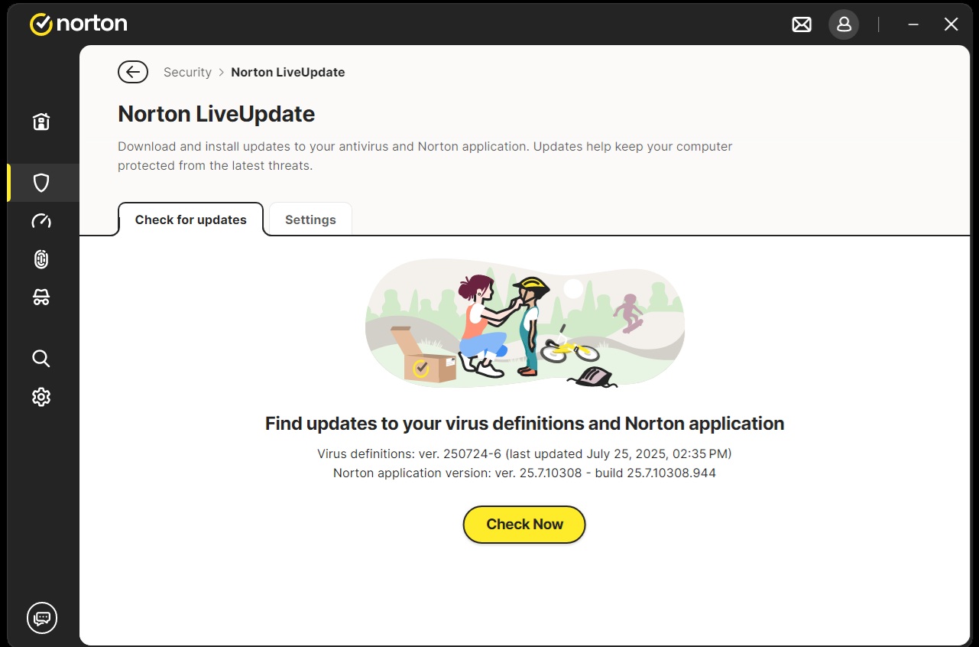
Task: Click the Norton logo in title bar
Action: tap(79, 24)
